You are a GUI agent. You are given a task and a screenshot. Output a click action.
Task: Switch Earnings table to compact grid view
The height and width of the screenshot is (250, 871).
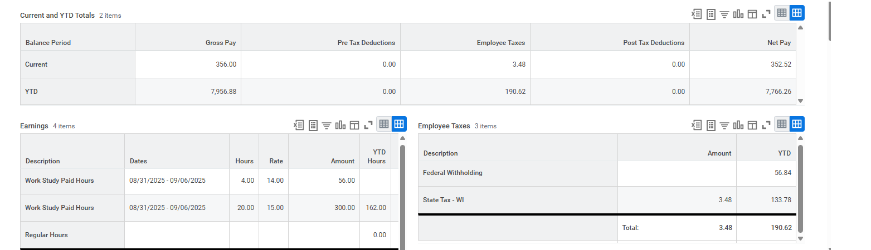click(384, 124)
